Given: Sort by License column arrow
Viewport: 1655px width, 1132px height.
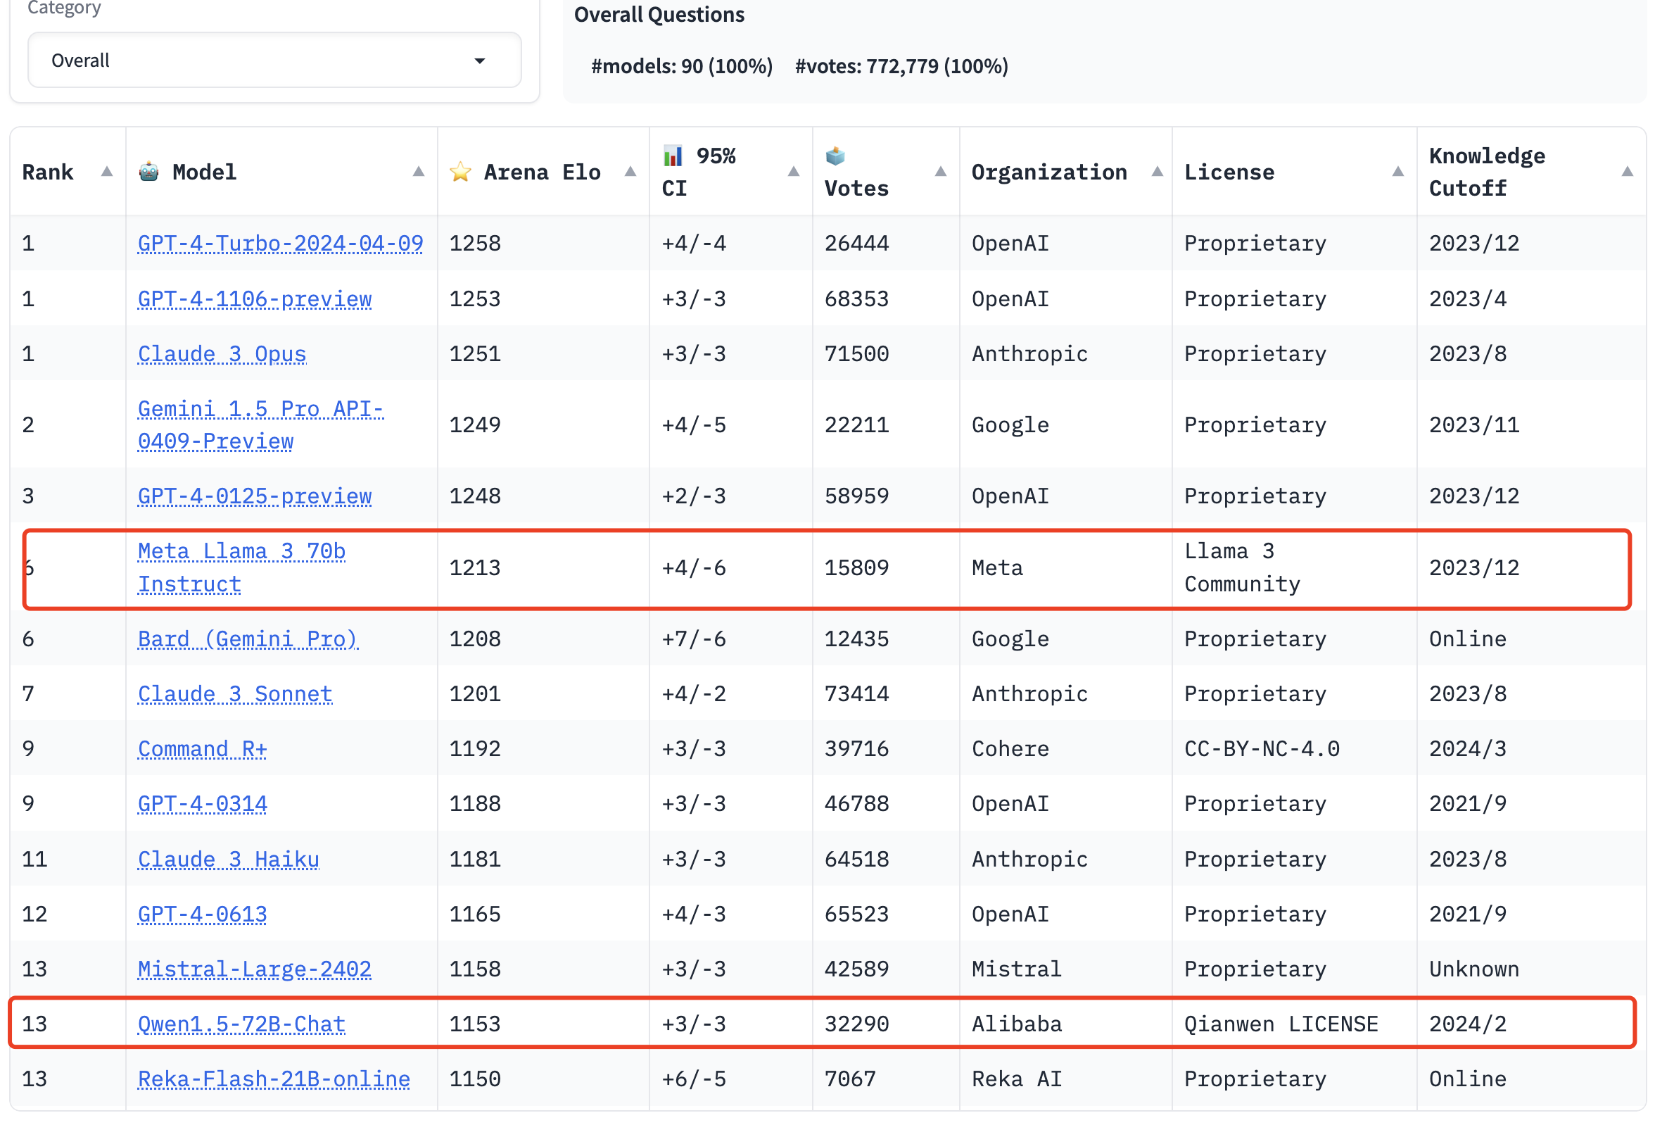Looking at the screenshot, I should point(1398,172).
